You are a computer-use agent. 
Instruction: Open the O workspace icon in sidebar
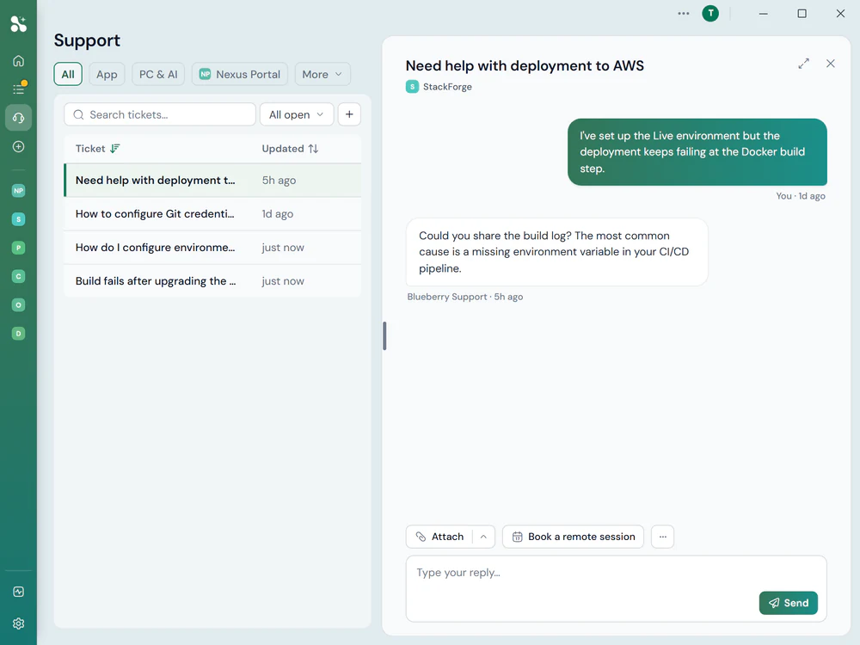click(x=18, y=305)
